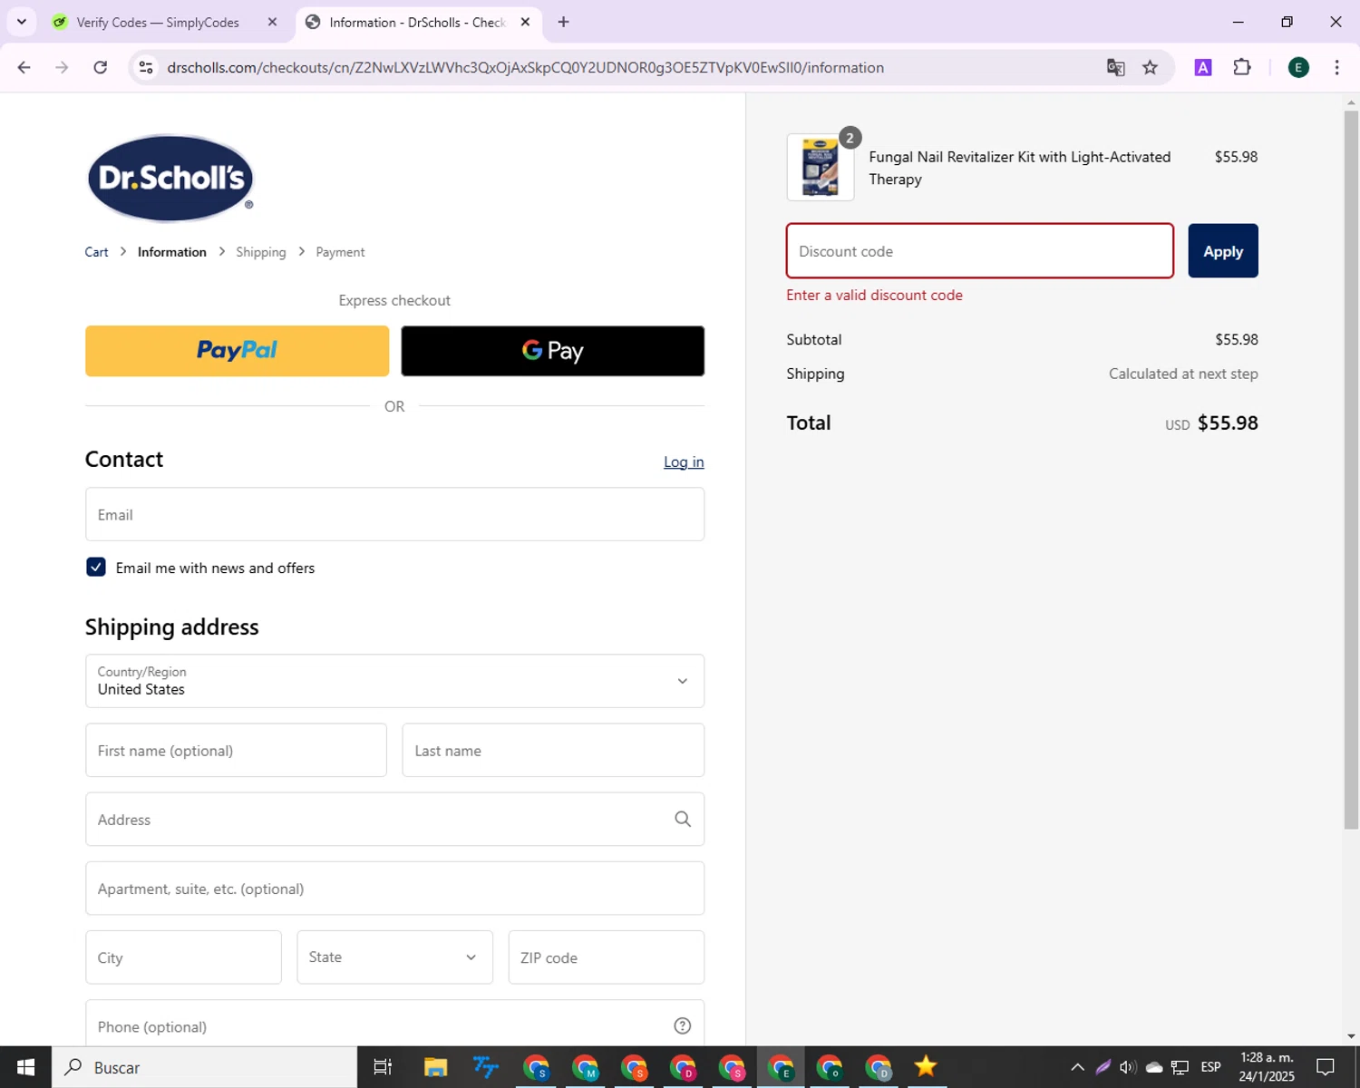Image resolution: width=1360 pixels, height=1088 pixels.
Task: Open the Country/Region dropdown
Action: pyautogui.click(x=394, y=681)
